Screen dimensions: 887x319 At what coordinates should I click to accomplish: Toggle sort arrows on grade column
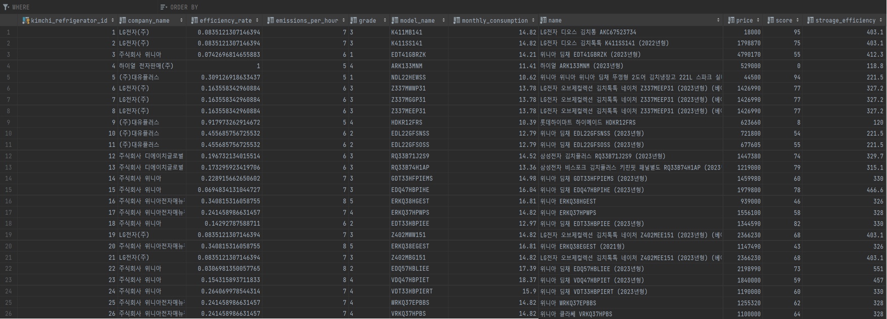(384, 20)
